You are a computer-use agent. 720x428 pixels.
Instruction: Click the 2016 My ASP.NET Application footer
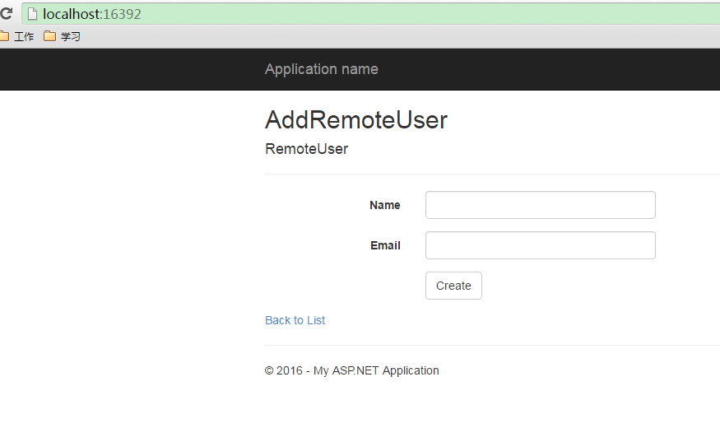[x=351, y=370]
